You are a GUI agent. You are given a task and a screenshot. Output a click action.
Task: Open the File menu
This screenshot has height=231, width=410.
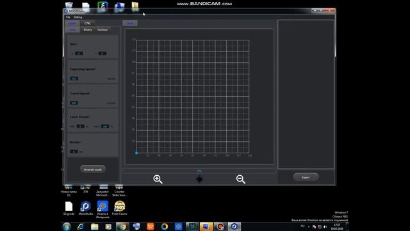click(x=68, y=17)
